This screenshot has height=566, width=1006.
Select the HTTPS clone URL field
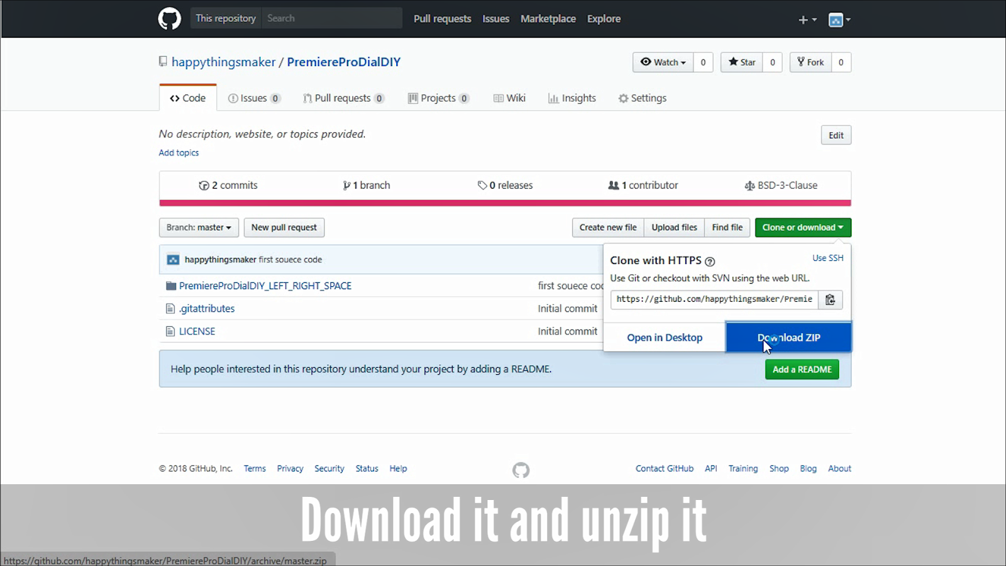point(714,299)
